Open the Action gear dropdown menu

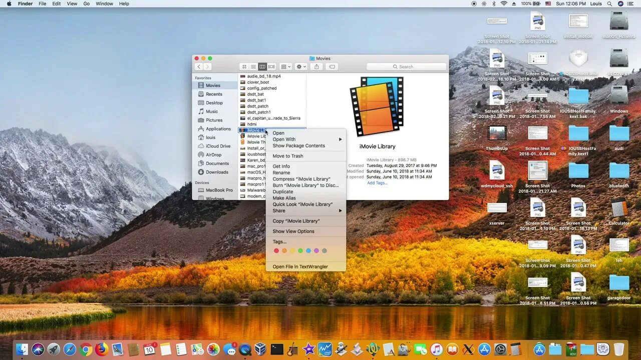(301, 66)
